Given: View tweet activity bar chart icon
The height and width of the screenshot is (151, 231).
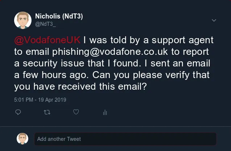Looking at the screenshot, I should (105, 113).
